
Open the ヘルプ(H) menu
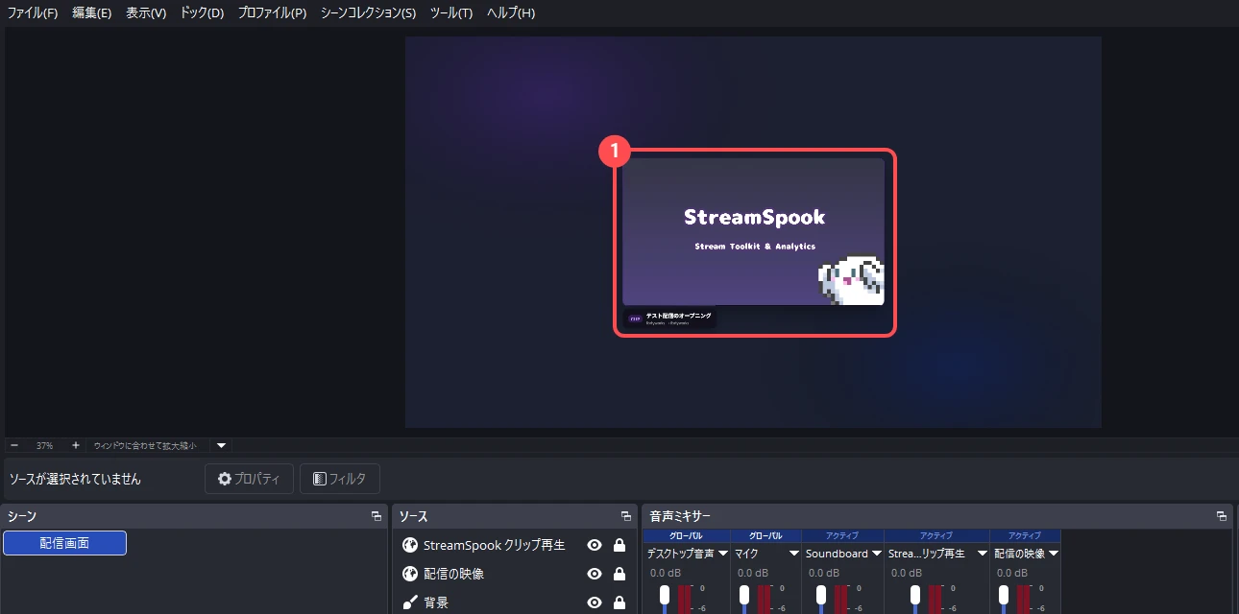tap(511, 13)
